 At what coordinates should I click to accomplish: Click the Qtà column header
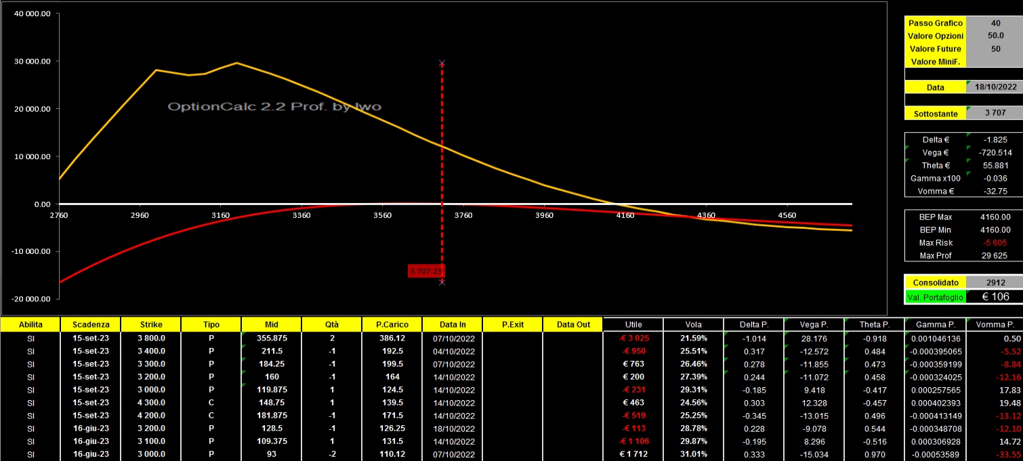[332, 324]
